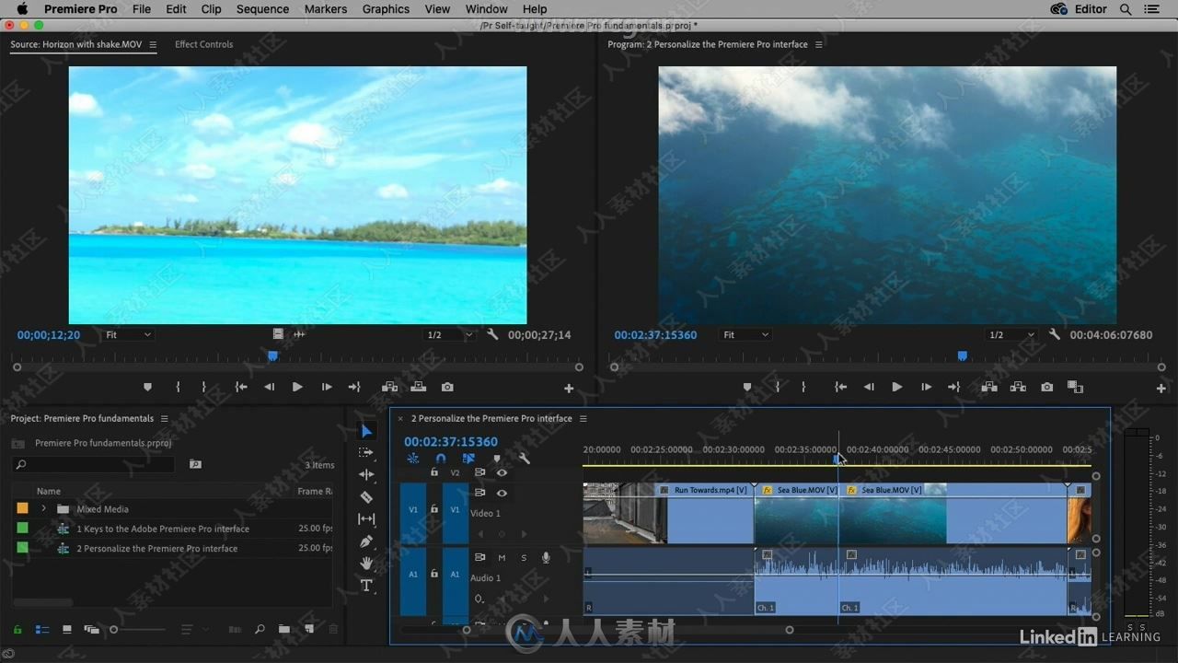1178x663 pixels.
Task: Click Source timecode 00;00;12;20
Action: (49, 335)
